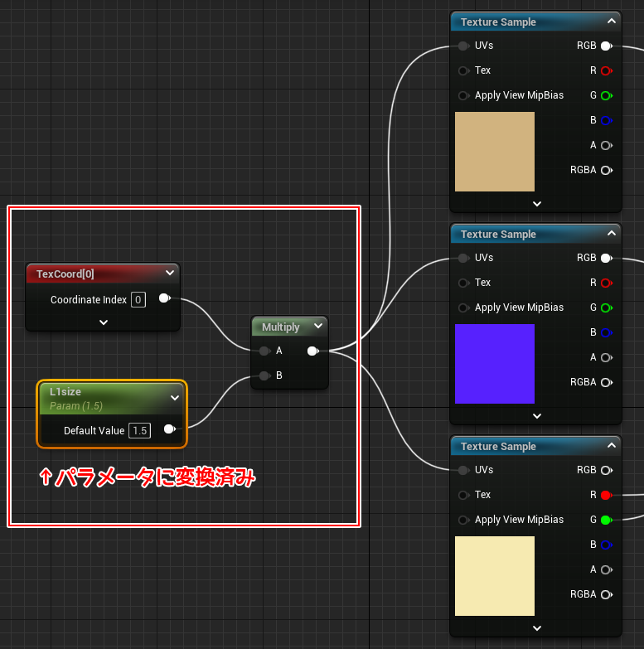644x649 pixels.
Task: Click the blue B output pin on the tan Texture Sample
Action: click(605, 120)
